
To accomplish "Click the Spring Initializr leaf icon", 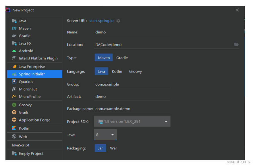I will (14, 74).
